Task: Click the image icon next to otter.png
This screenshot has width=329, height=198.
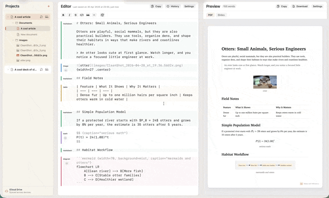Action: [x=18, y=60]
